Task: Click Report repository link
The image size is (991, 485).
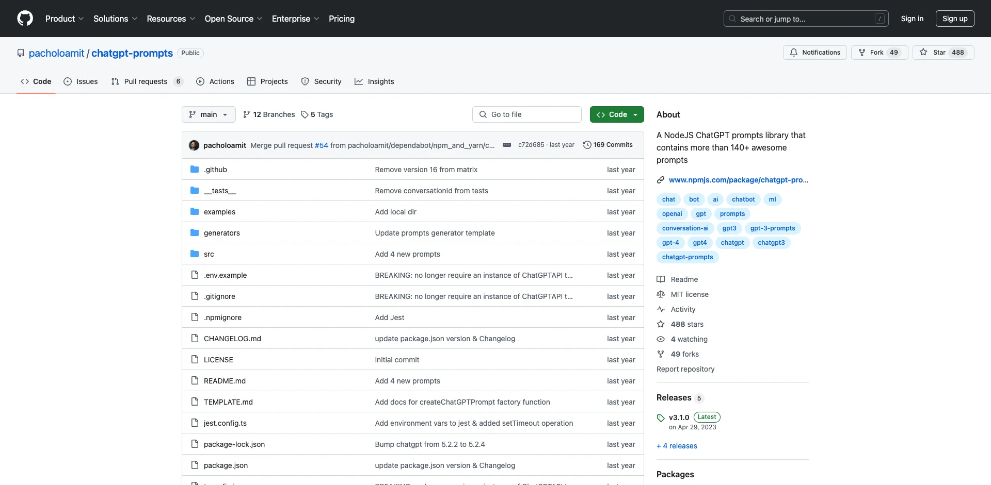Action: pos(685,369)
